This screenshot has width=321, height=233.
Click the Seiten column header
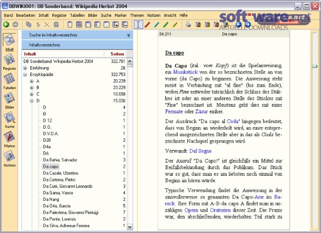coord(117,54)
